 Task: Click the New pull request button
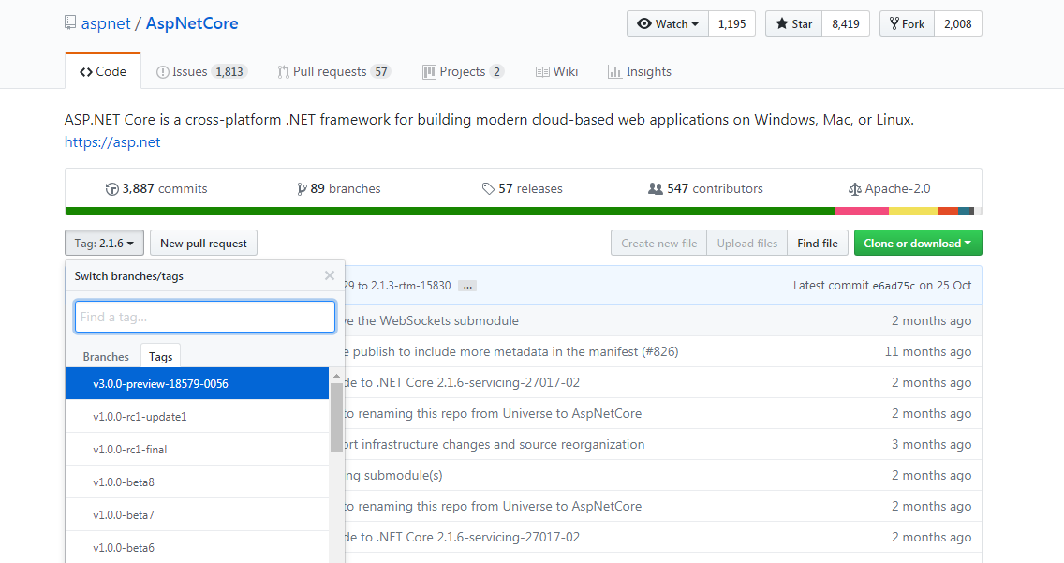pos(203,243)
